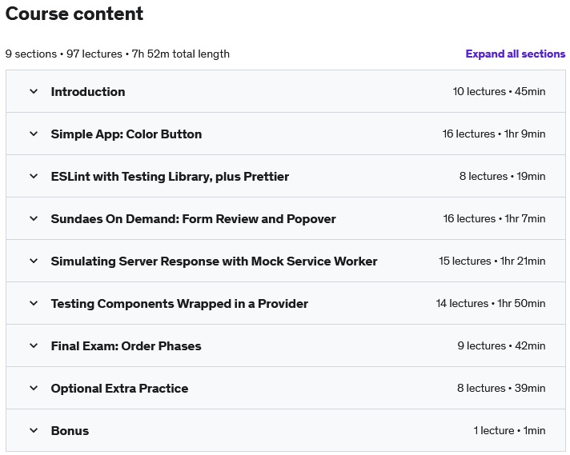Click the Expand all sections link
The height and width of the screenshot is (455, 570).
coord(515,54)
